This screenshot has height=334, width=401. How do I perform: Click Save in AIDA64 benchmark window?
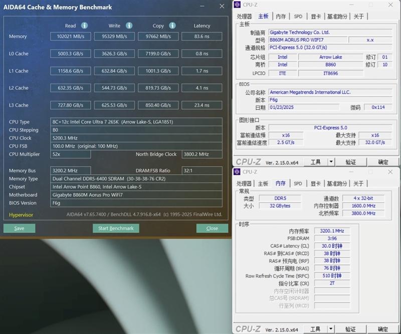click(x=19, y=228)
